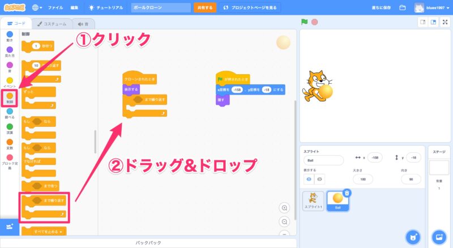453x248 pixels.
Task: Select the orange 制御 category circle
Action: (x=10, y=96)
